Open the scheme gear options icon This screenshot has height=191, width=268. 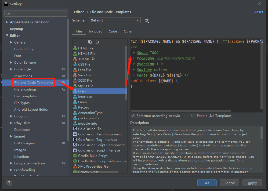pyautogui.click(x=147, y=21)
